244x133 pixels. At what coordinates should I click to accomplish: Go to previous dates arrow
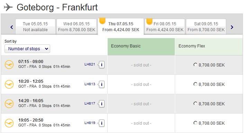(12, 27)
